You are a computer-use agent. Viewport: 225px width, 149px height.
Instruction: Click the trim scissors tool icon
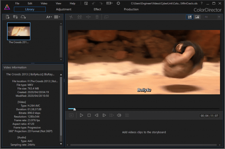[71, 17]
